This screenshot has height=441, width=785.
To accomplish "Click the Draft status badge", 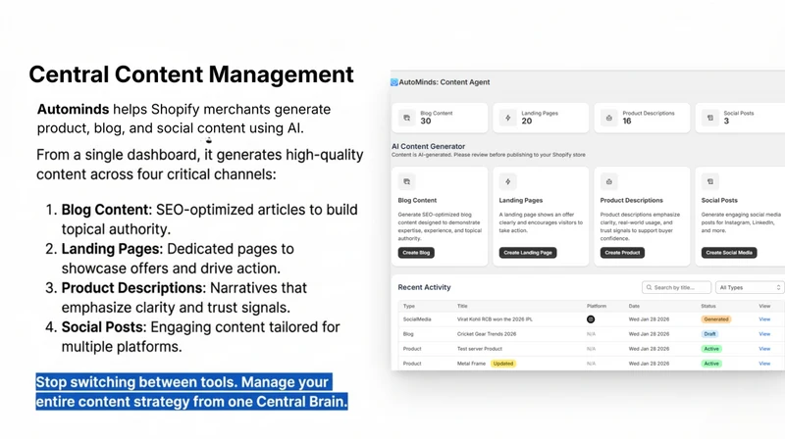I will [709, 334].
